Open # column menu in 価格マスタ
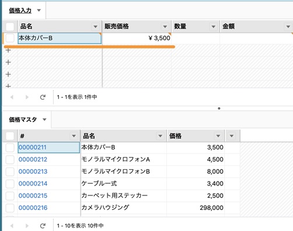Screen dimensions: 293x231 74,136
